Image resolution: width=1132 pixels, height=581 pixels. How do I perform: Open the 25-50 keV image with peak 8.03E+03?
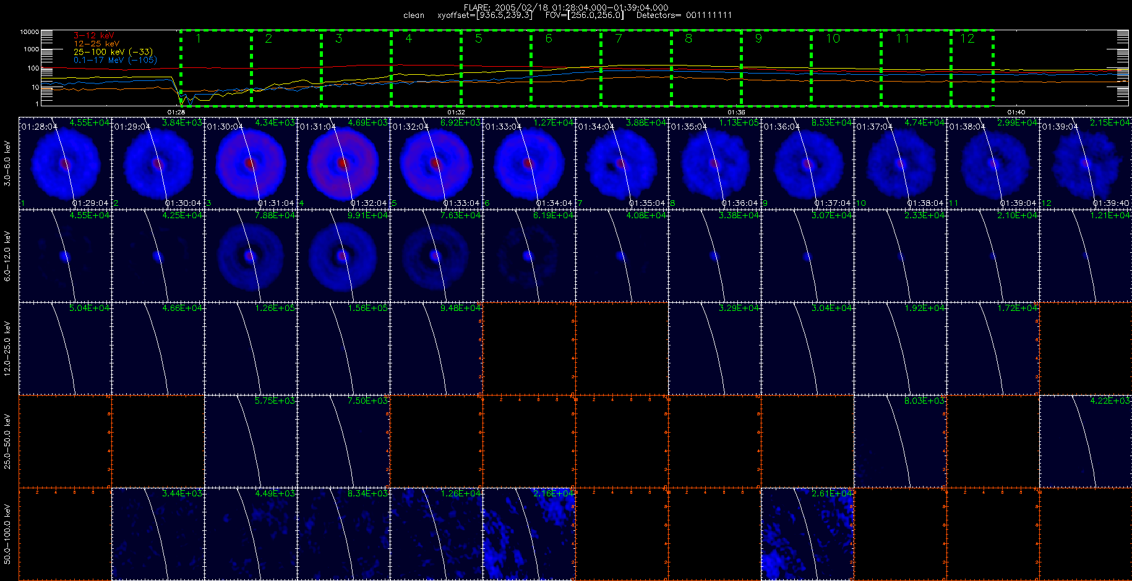point(900,441)
